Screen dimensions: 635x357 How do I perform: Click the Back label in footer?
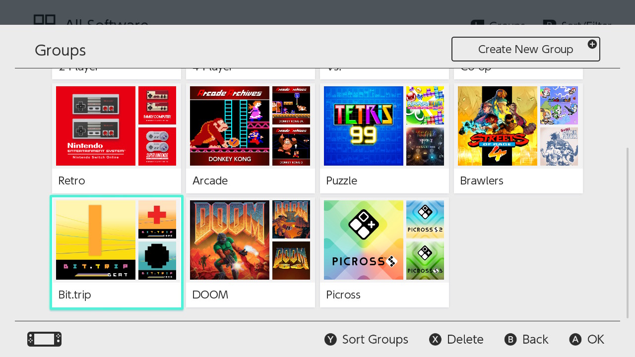pos(535,339)
